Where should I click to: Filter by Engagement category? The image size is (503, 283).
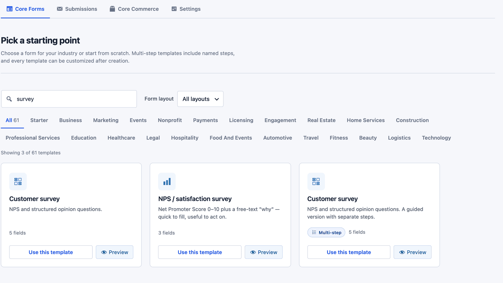(280, 120)
